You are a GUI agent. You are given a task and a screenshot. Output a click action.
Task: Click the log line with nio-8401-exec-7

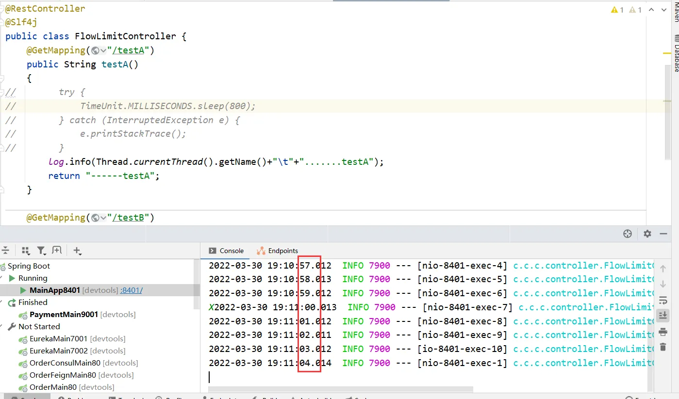pyautogui.click(x=431, y=307)
